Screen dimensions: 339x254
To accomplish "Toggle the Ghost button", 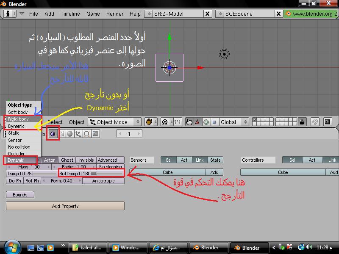I will click(67, 160).
